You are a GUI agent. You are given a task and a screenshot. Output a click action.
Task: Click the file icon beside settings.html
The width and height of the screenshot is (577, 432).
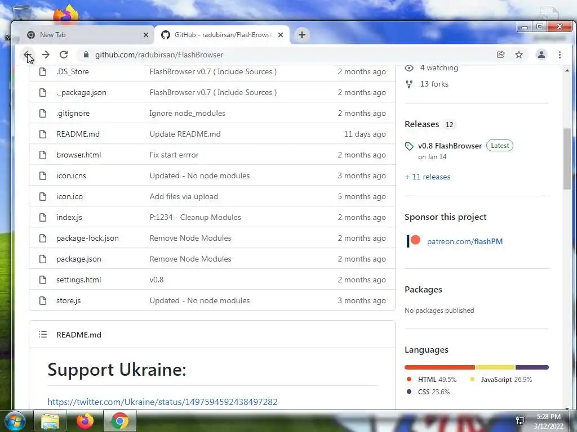click(43, 280)
